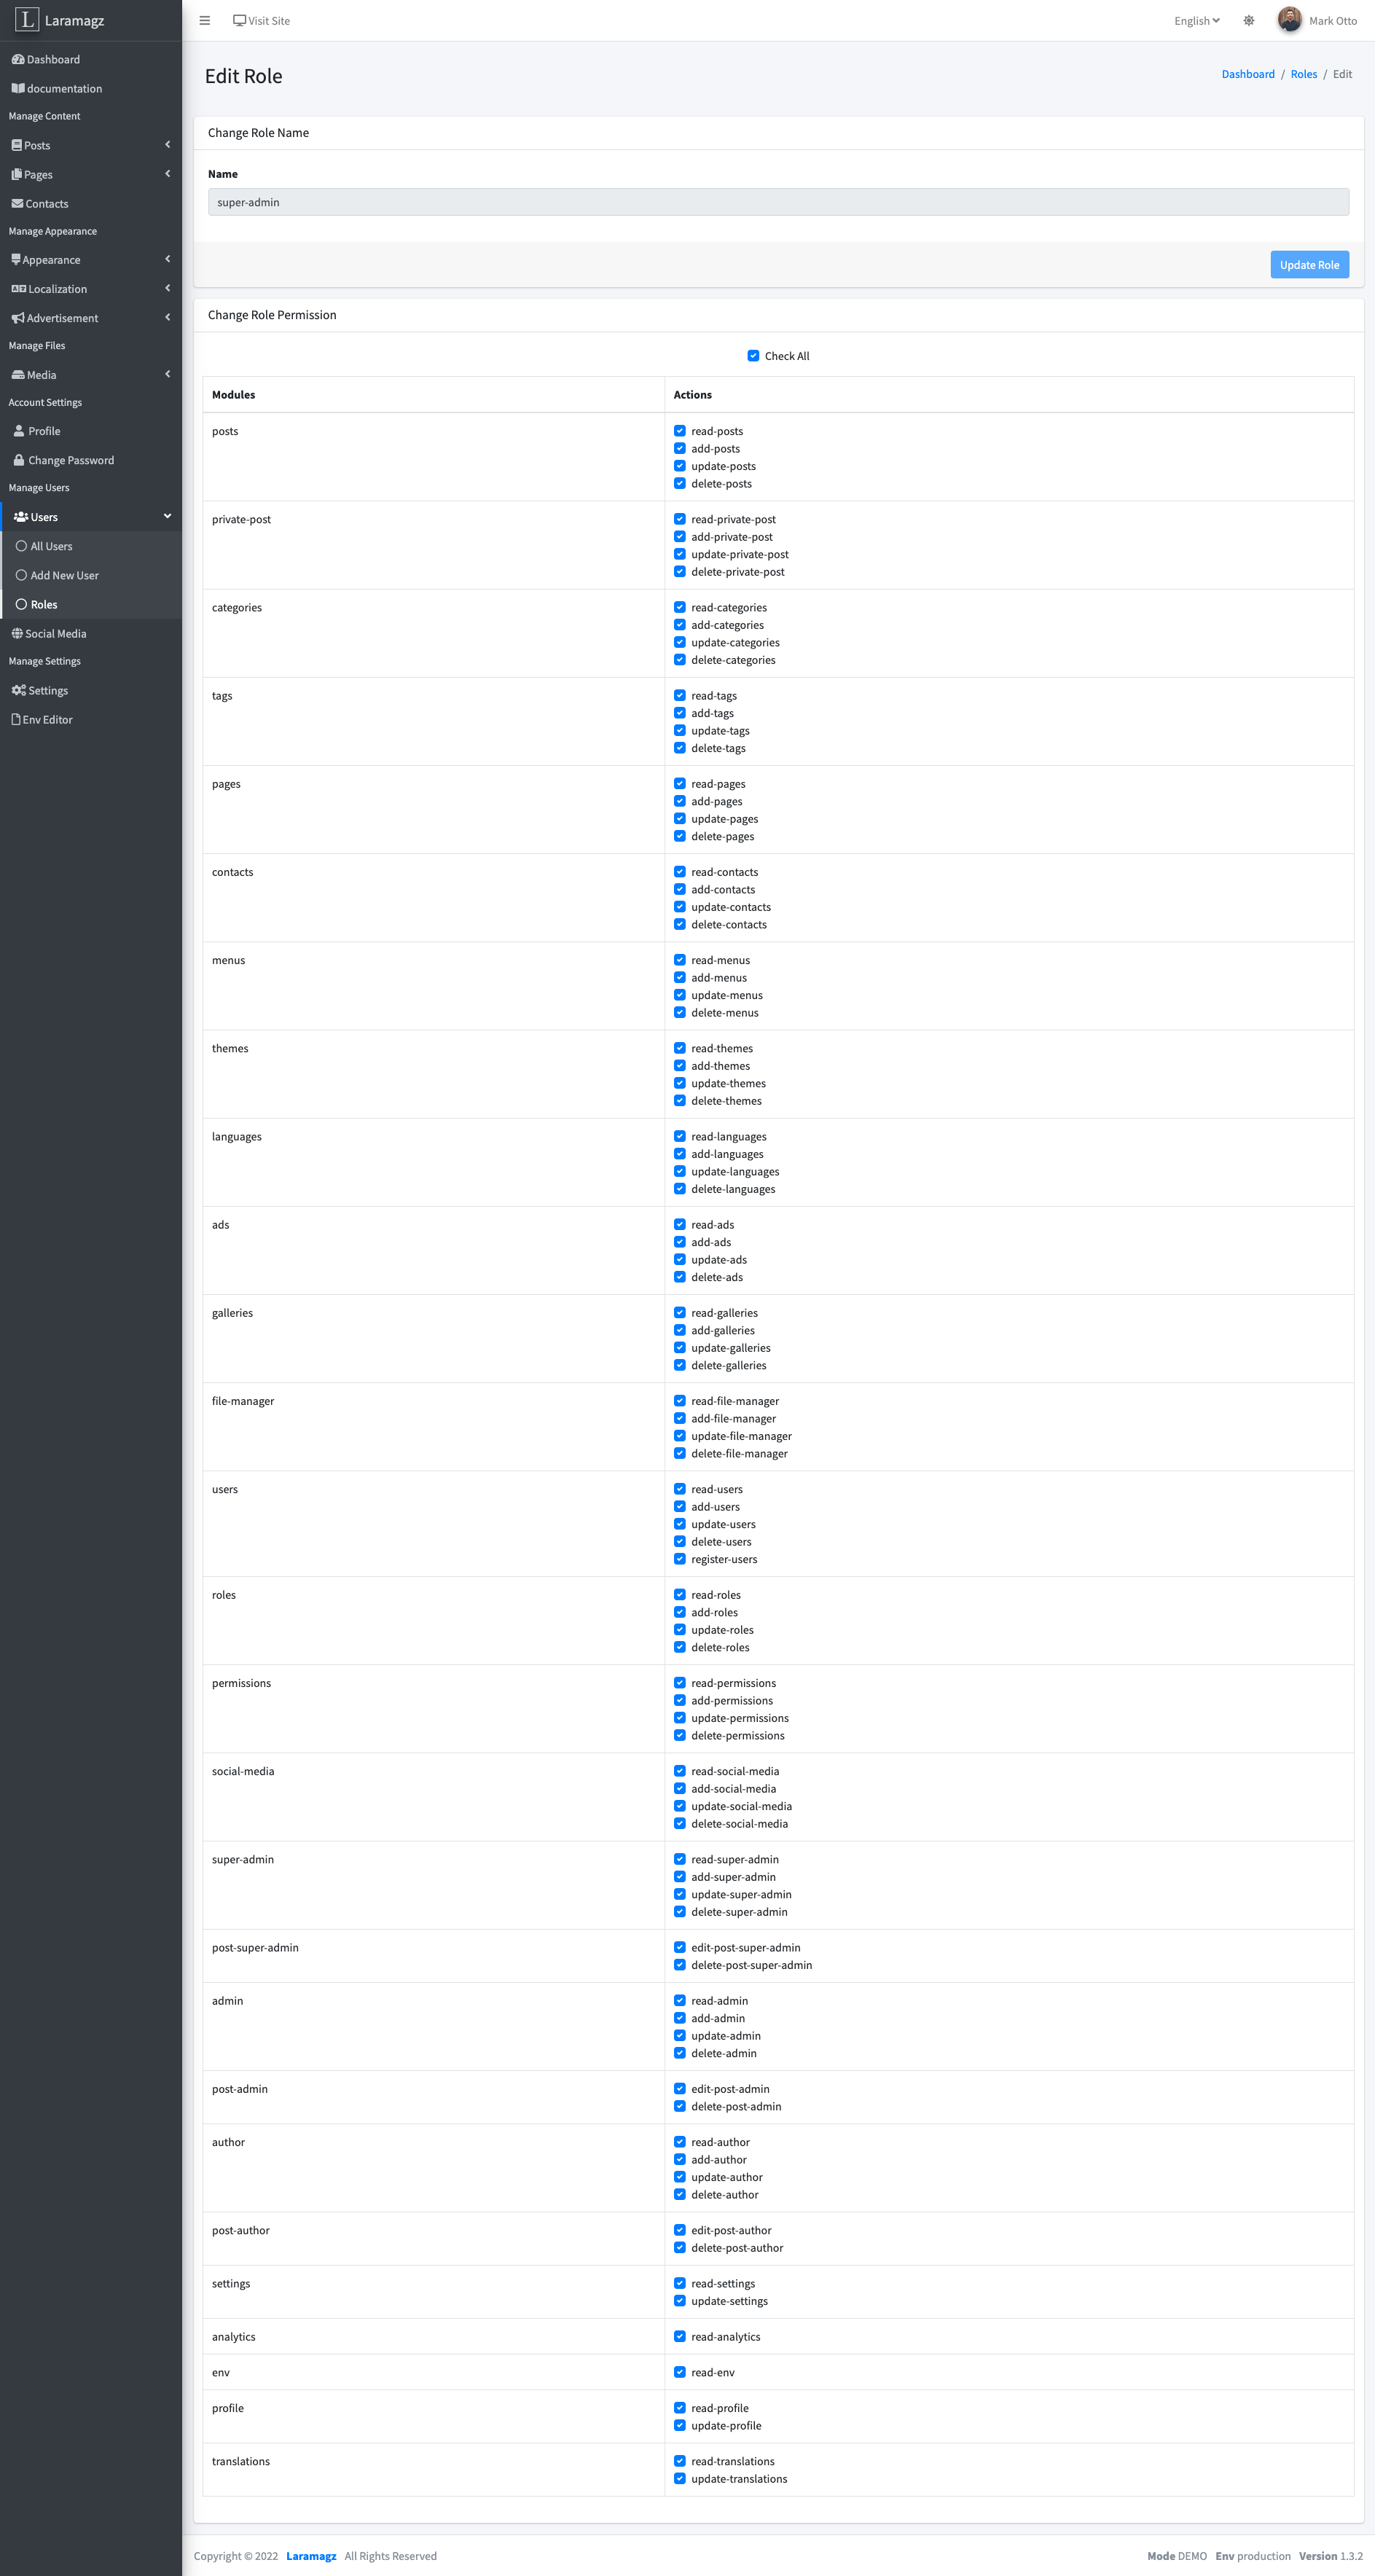Click the Contacts envelope icon

pyautogui.click(x=17, y=204)
